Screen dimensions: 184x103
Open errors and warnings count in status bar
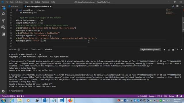[x=20, y=96]
